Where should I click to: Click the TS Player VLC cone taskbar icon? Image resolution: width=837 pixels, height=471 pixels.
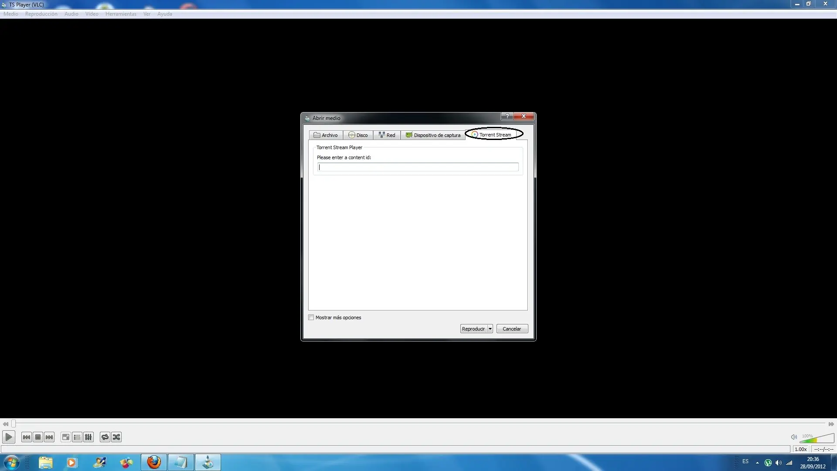[x=208, y=462]
